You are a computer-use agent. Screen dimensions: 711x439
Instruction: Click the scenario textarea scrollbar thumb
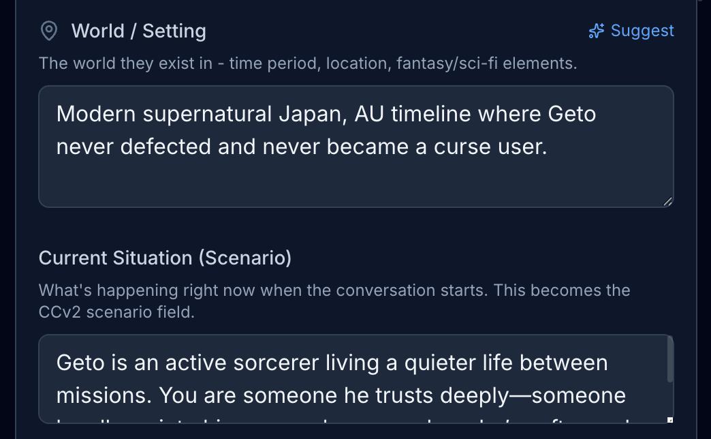coord(670,359)
